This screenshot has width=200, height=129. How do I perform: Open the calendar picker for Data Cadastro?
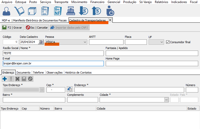tap(41, 42)
